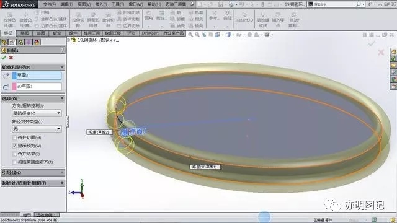397x223 pixels.
Task: Accept feature via viewport corner checkmark
Action: 372,44
